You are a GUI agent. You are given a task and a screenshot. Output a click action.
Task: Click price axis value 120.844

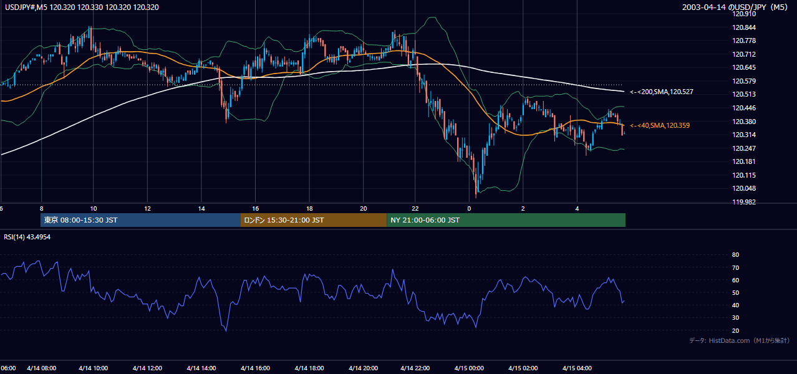click(x=745, y=27)
